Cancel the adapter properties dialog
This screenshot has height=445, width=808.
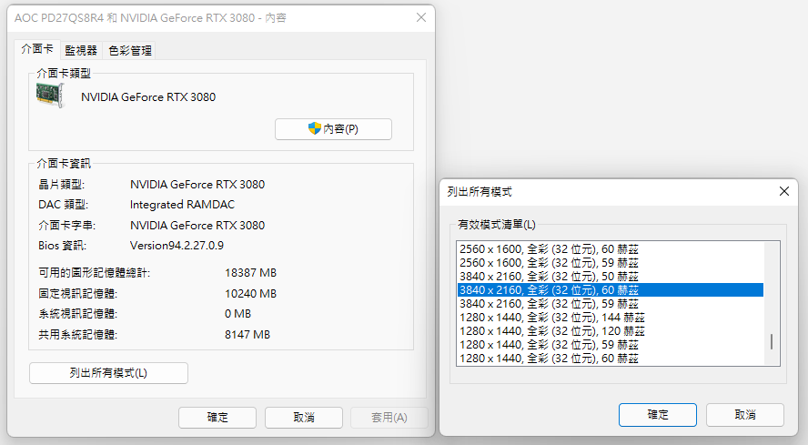click(x=304, y=417)
